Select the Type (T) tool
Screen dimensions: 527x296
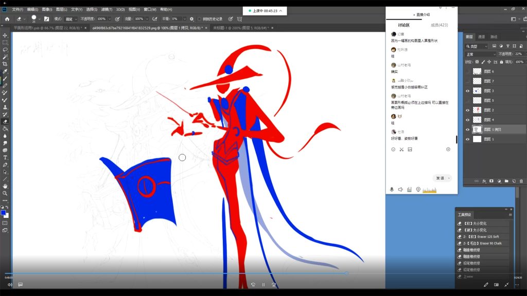5,157
